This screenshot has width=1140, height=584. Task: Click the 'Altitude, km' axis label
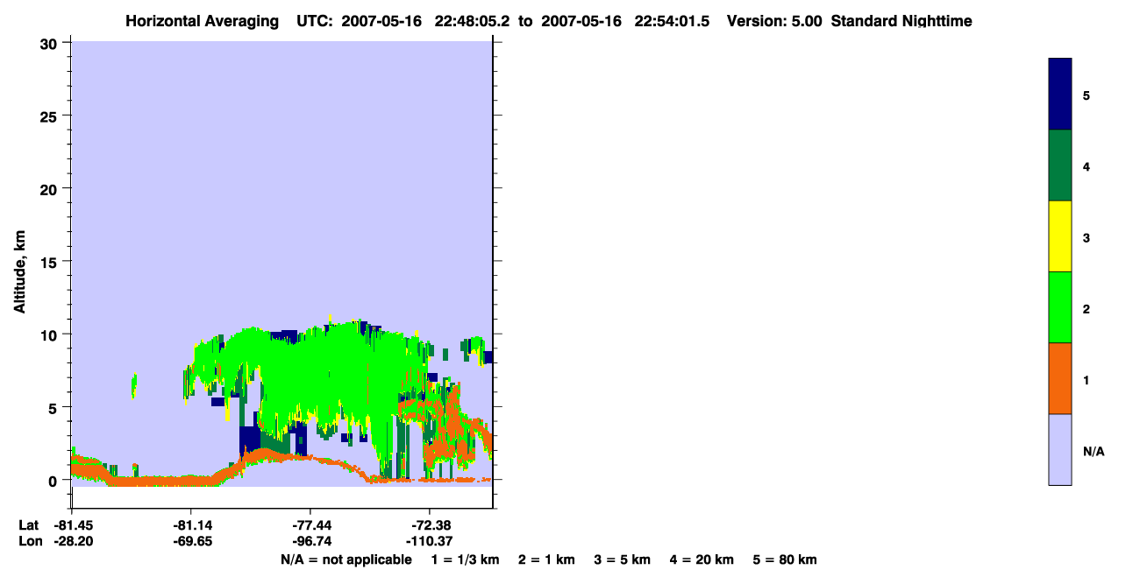pyautogui.click(x=19, y=263)
